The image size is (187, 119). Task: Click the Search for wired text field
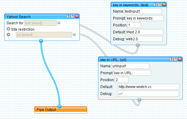click(40, 23)
